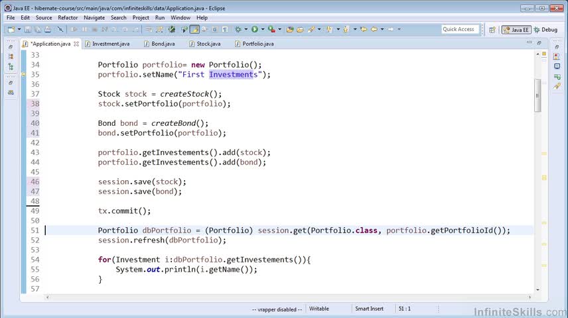
Task: Click the 51 : 1 cursor position status
Action: tap(405, 309)
